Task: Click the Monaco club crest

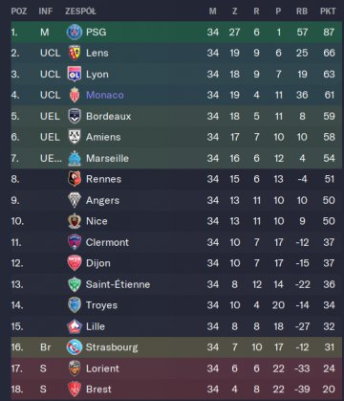Action: (75, 95)
